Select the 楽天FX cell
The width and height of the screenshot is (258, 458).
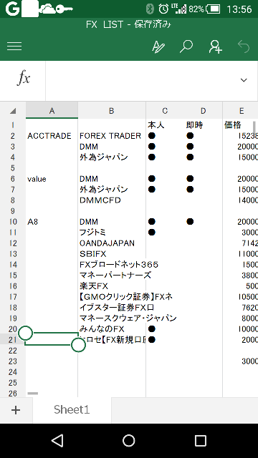click(x=112, y=286)
